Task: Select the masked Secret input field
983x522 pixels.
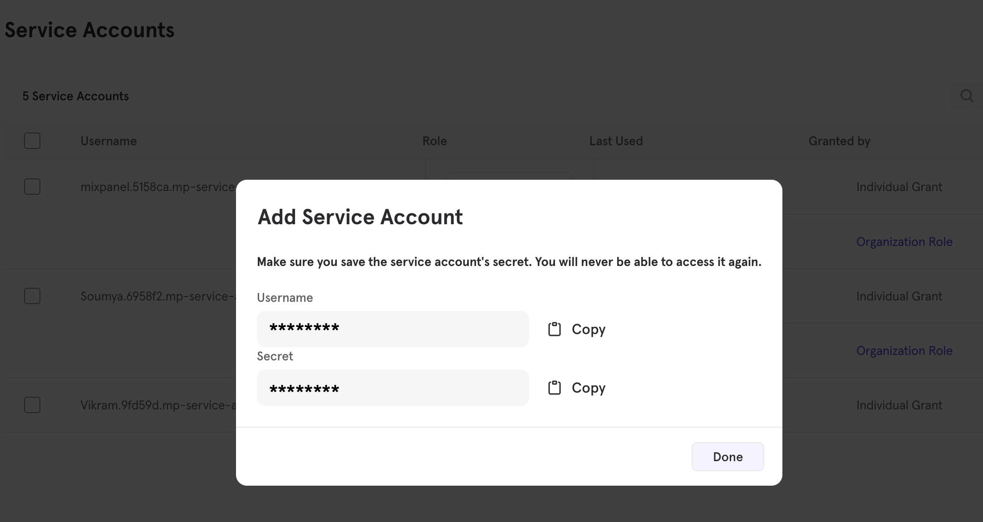Action: (x=393, y=388)
